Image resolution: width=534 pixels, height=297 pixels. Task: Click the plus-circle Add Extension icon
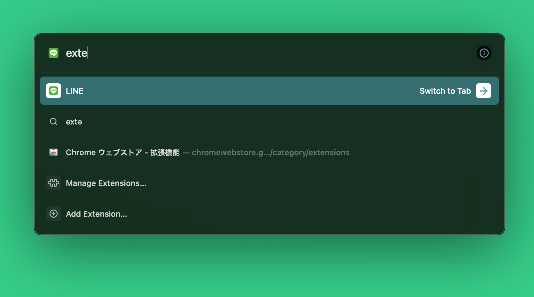coord(54,214)
